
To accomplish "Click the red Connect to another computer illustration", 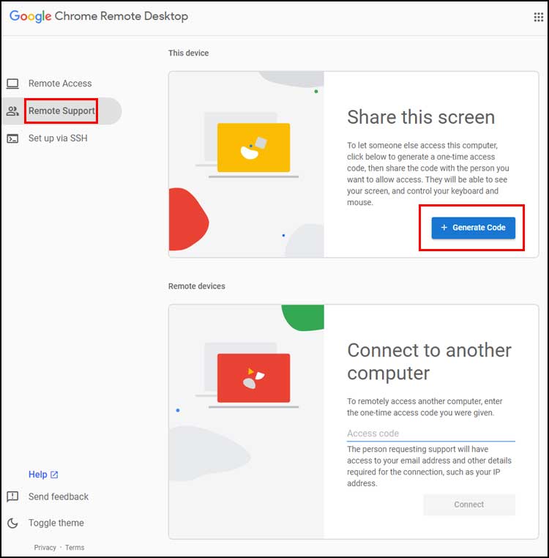I will coord(253,378).
